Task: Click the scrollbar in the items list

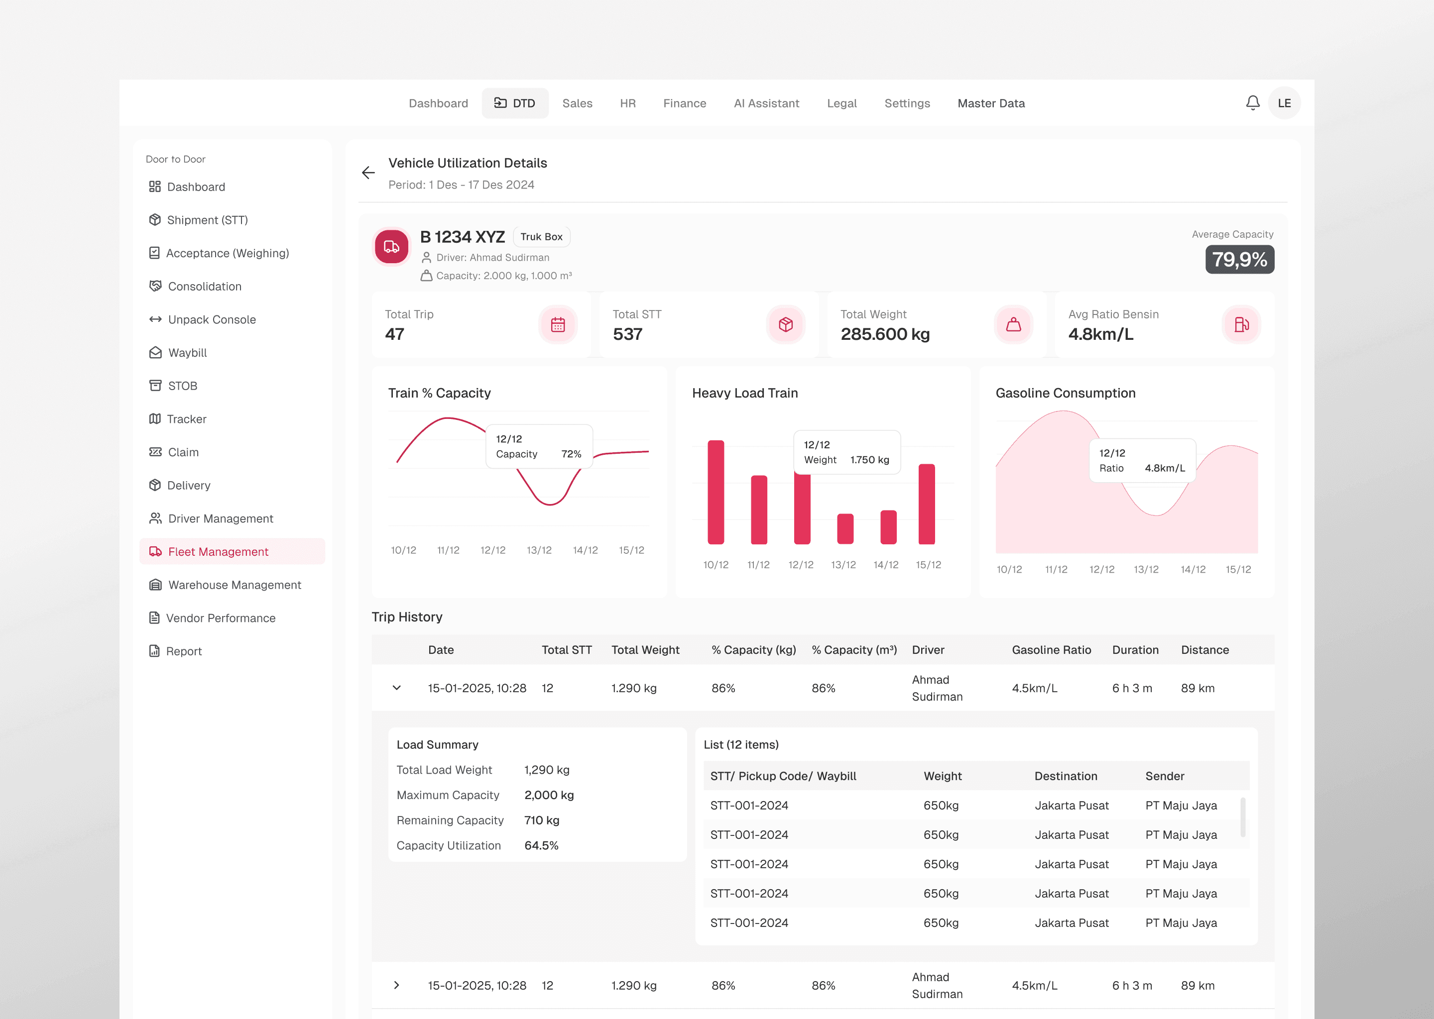Action: pos(1242,817)
